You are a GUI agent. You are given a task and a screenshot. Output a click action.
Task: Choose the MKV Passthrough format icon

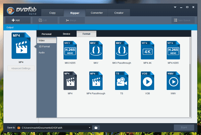[122, 50]
